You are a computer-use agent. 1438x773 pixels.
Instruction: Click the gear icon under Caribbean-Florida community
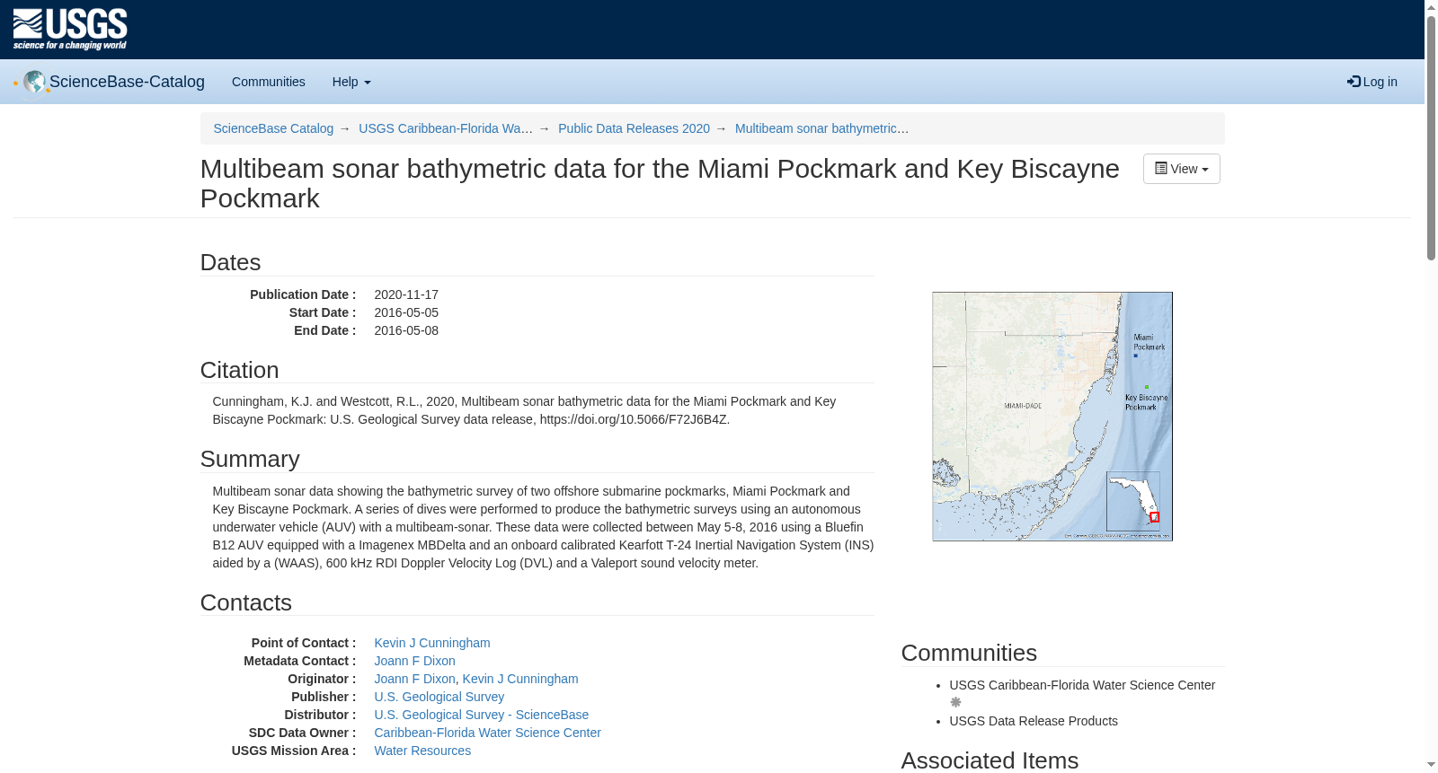coord(955,703)
